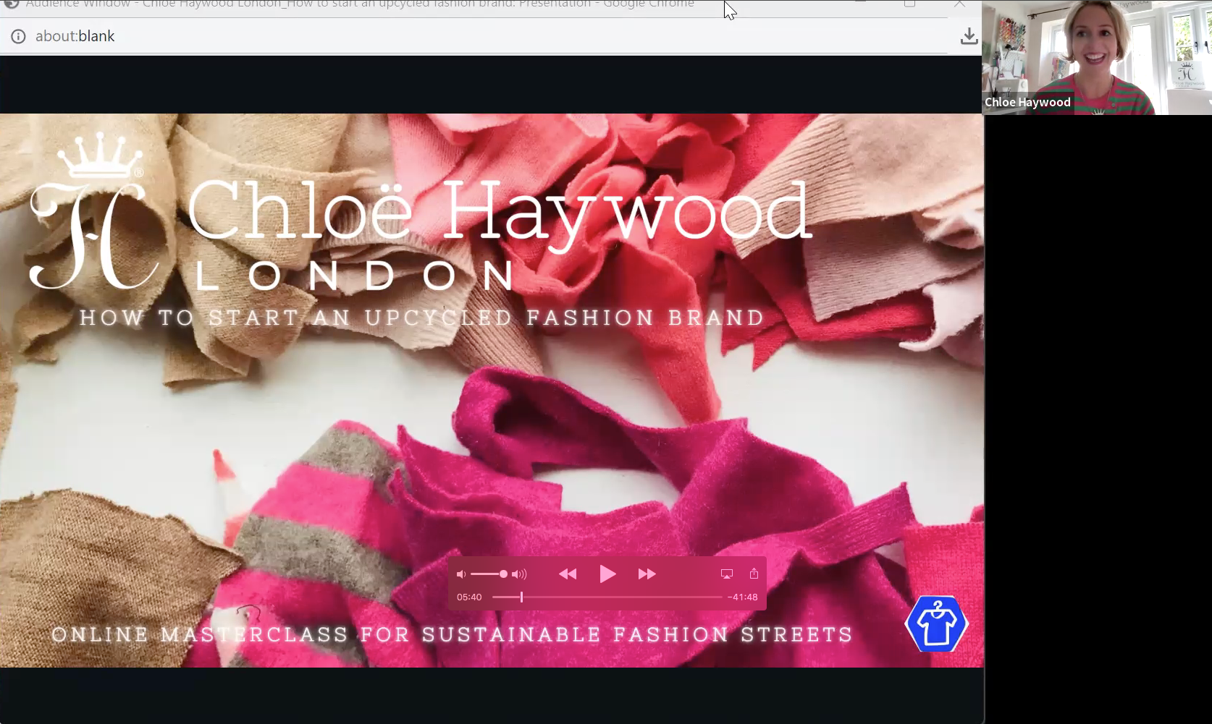
Task: Click the about:blank address field
Action: (x=75, y=36)
